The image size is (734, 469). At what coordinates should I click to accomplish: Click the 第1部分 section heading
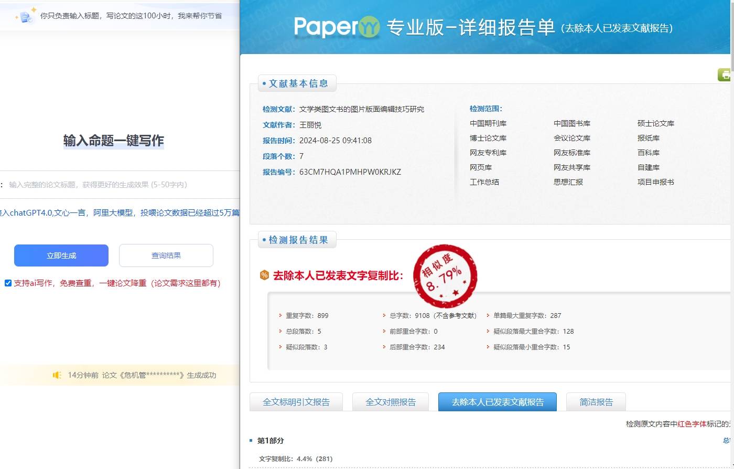pos(271,441)
